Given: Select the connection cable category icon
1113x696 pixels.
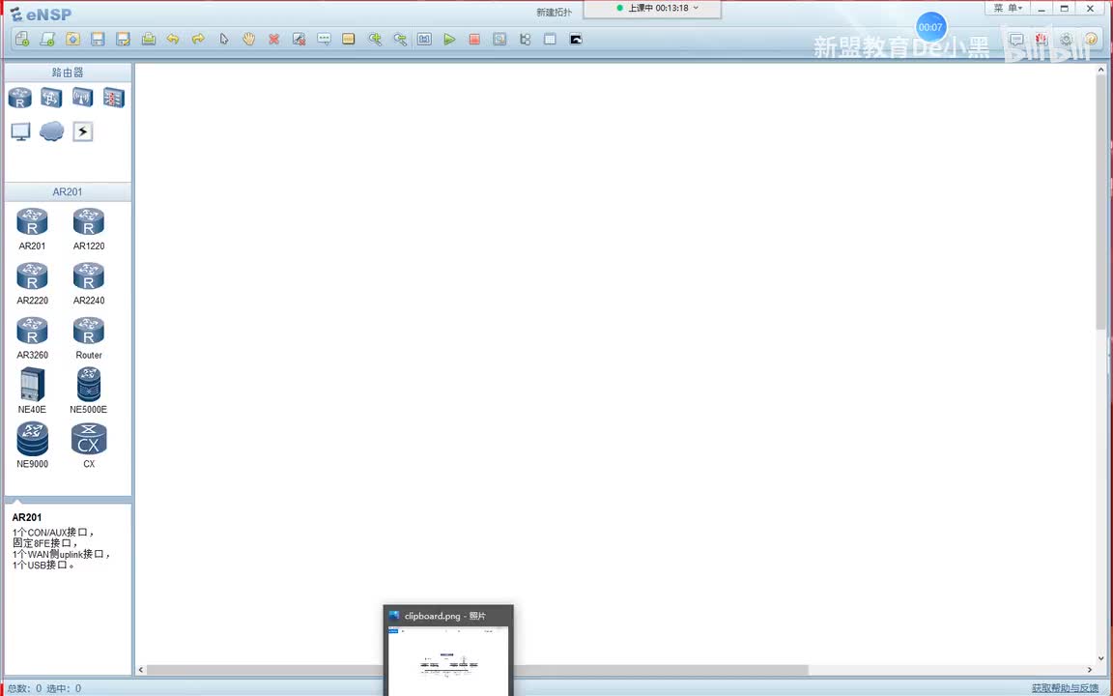Looking at the screenshot, I should point(82,131).
